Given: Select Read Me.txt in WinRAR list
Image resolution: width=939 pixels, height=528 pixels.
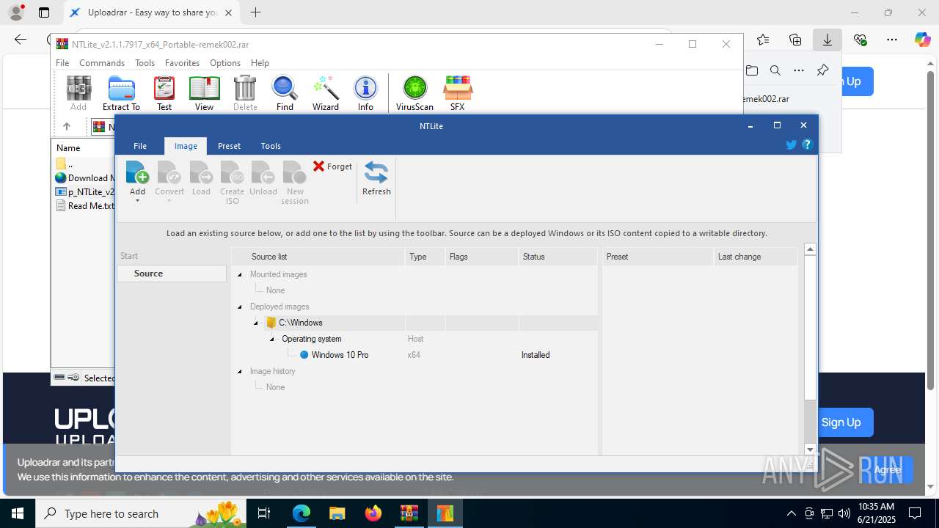Looking at the screenshot, I should tap(85, 206).
